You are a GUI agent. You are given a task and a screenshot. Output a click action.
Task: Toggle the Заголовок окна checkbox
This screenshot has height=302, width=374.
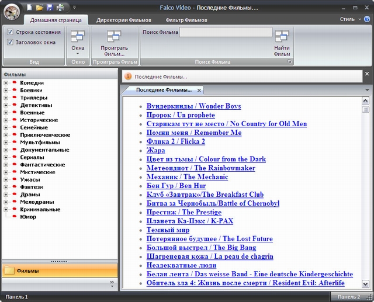[x=11, y=42]
